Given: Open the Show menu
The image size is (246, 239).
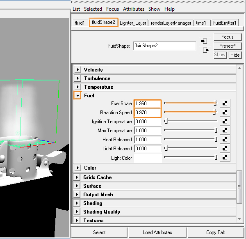Looking at the screenshot, I should (155, 9).
